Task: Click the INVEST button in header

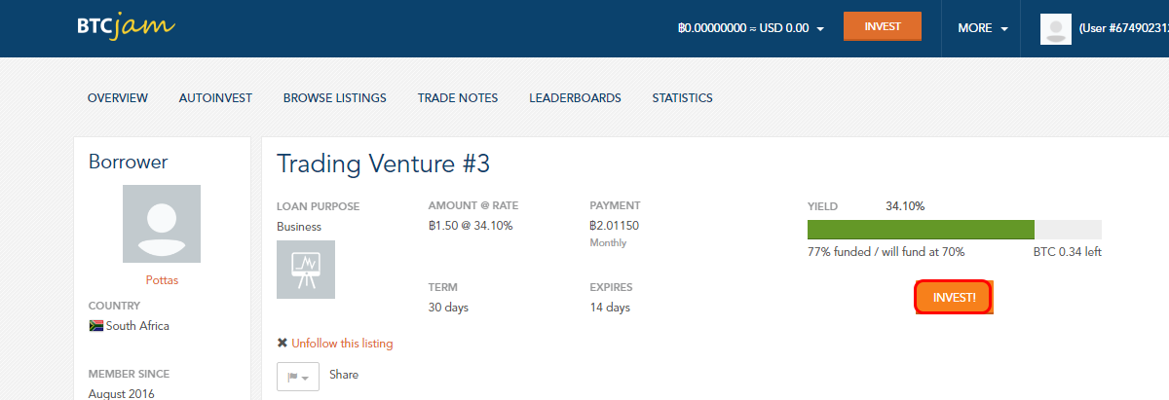Action: 883,26
